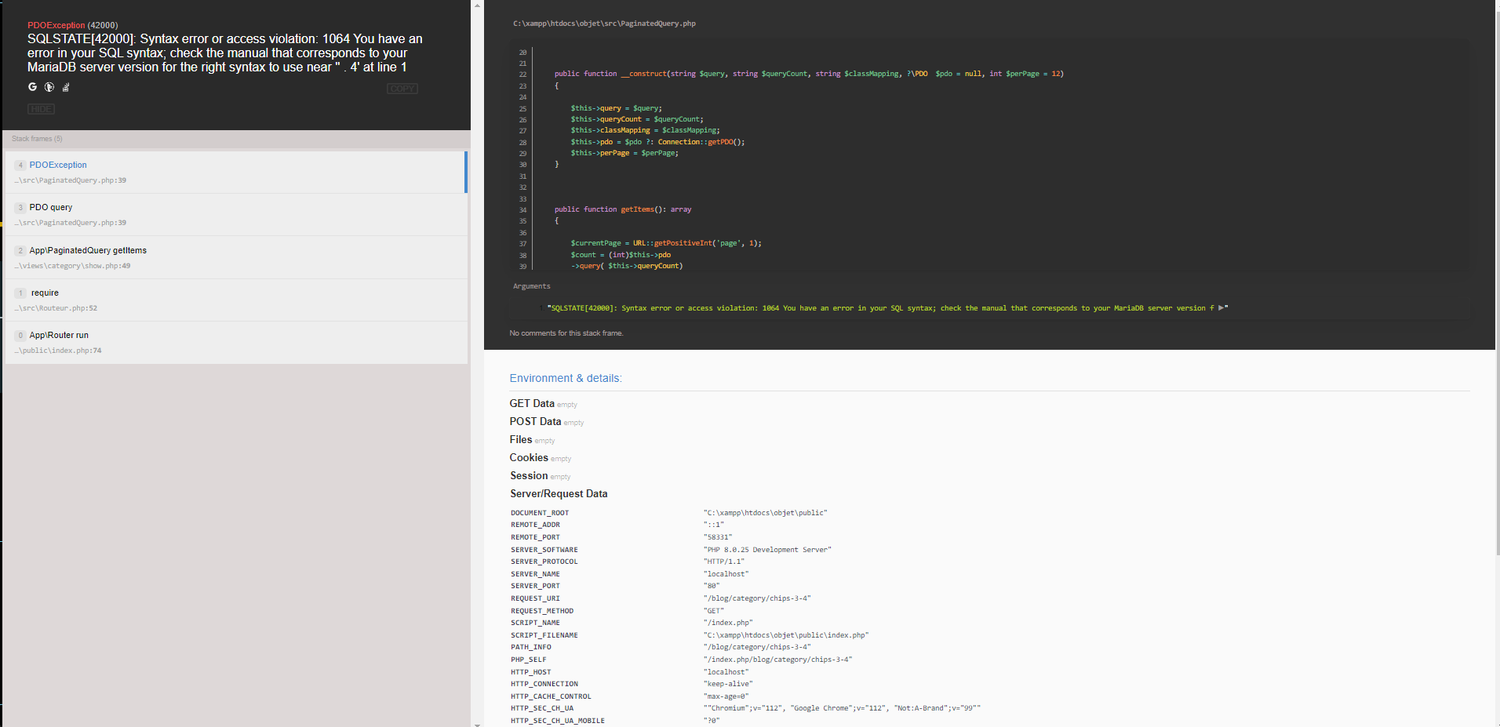This screenshot has height=727, width=1500.
Task: Click the GET Data section label
Action: [x=532, y=403]
